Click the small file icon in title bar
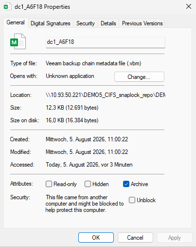196x247 pixels. [x=7, y=7]
